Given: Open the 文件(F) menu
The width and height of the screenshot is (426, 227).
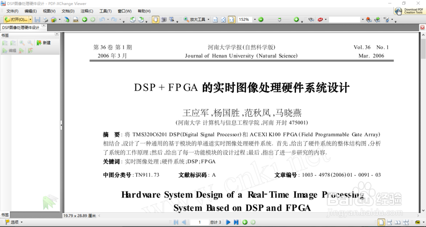Looking at the screenshot, I should pyautogui.click(x=12, y=11).
